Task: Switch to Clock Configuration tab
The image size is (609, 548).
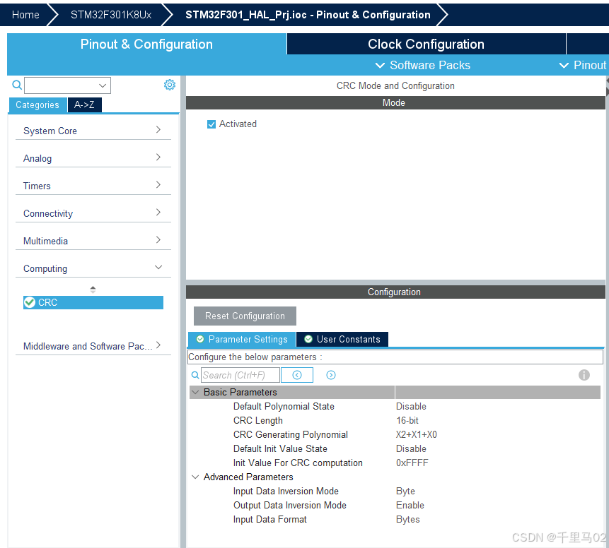Action: [426, 44]
